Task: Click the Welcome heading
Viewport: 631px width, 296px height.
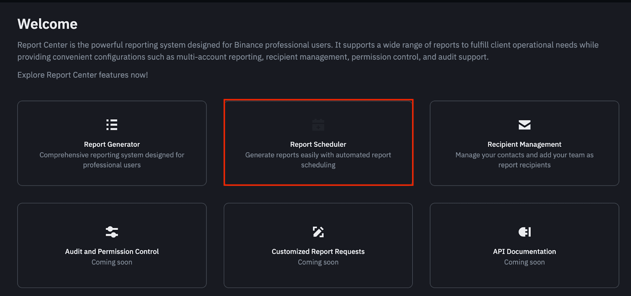Action: [47, 24]
